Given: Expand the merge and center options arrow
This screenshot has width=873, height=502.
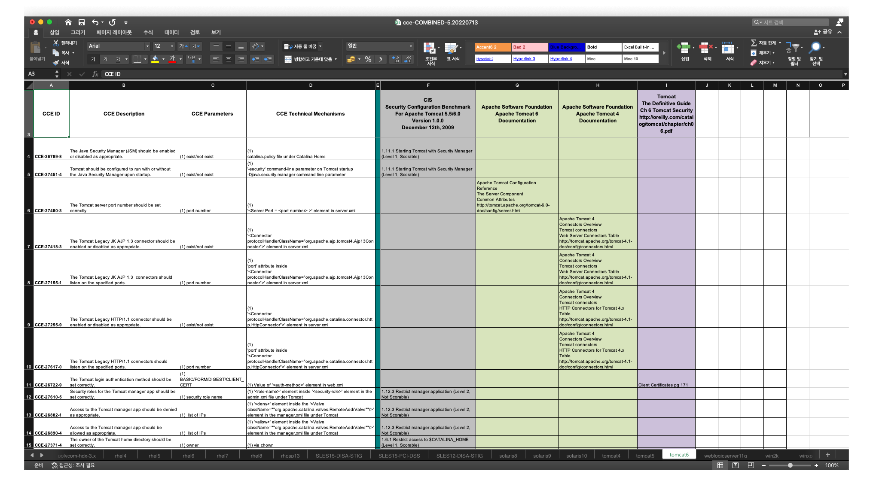Looking at the screenshot, I should (x=336, y=59).
